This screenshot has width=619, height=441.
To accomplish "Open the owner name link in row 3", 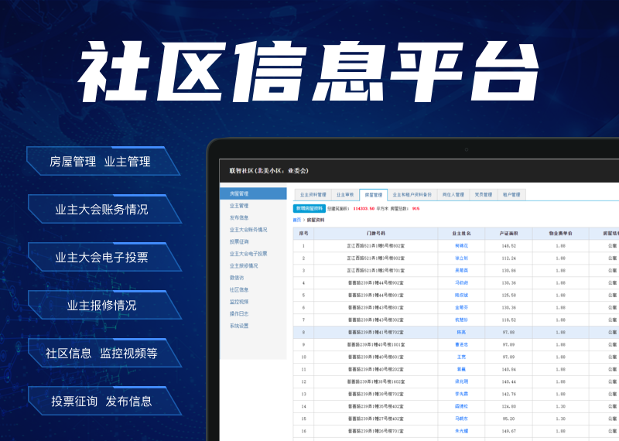I will (x=461, y=271).
